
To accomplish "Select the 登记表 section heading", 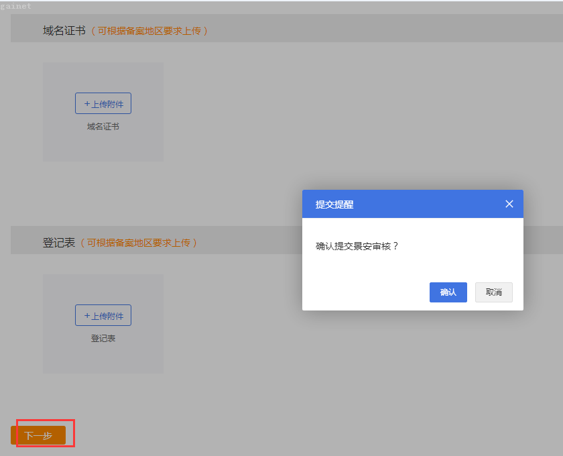I will click(59, 242).
